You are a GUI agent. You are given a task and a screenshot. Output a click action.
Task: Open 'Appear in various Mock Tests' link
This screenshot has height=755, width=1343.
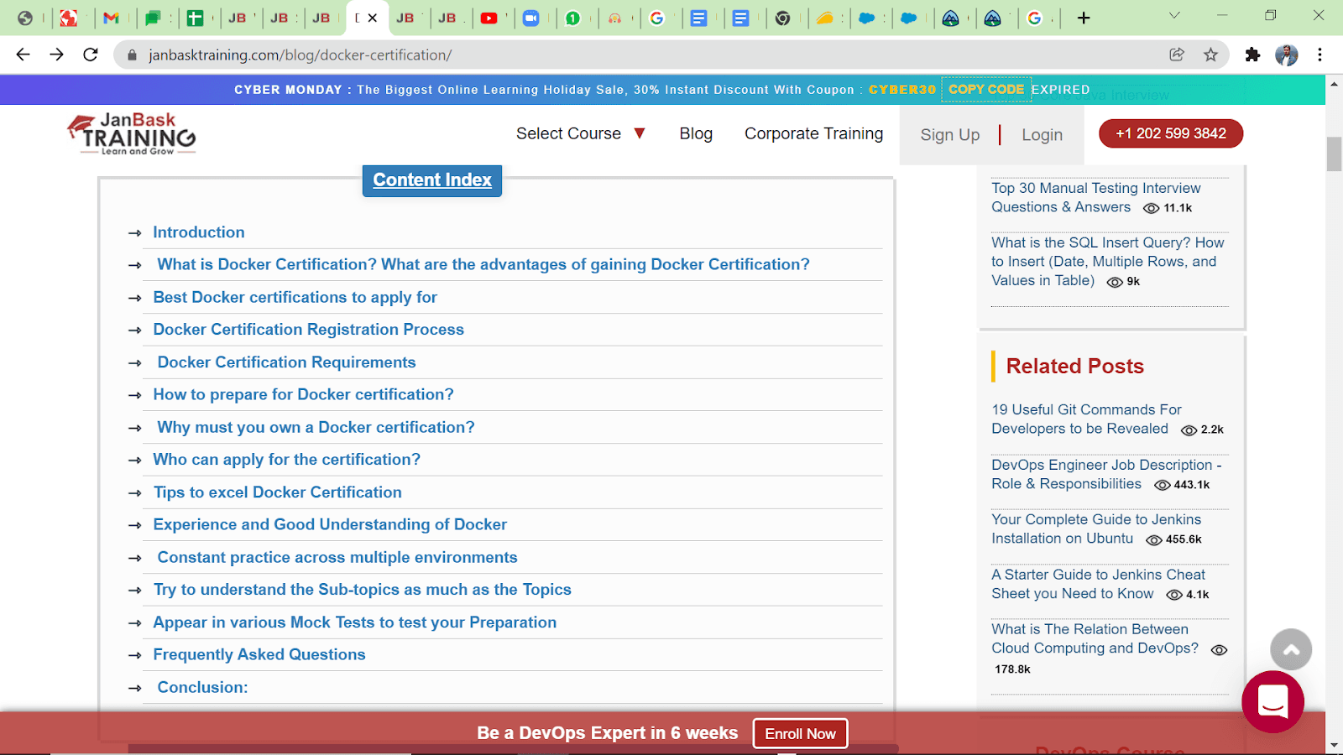coord(354,622)
